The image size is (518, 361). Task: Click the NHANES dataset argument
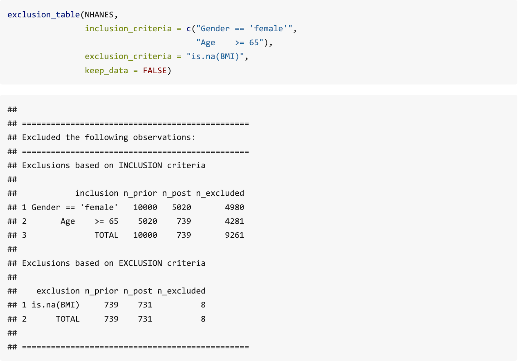tap(99, 15)
